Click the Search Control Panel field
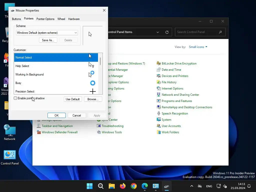This screenshot has height=192, width=256. pos(200,32)
